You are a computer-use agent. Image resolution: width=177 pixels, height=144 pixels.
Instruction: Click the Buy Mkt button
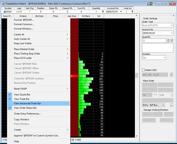tap(150, 85)
